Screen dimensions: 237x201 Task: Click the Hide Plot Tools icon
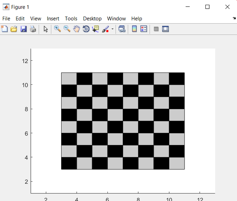(156, 29)
